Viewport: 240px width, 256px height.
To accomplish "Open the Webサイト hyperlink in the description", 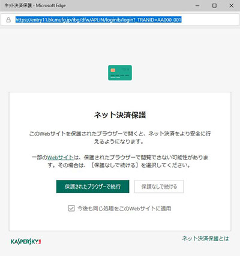I will coord(61,158).
